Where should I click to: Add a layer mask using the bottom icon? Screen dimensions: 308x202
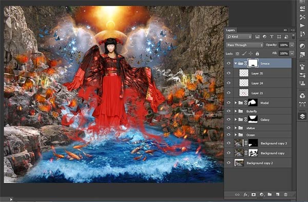point(254,194)
